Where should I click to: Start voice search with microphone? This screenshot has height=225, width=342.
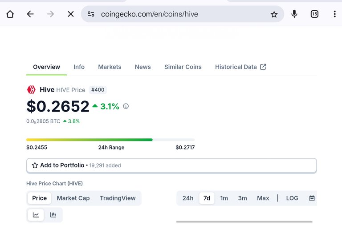[x=294, y=14]
